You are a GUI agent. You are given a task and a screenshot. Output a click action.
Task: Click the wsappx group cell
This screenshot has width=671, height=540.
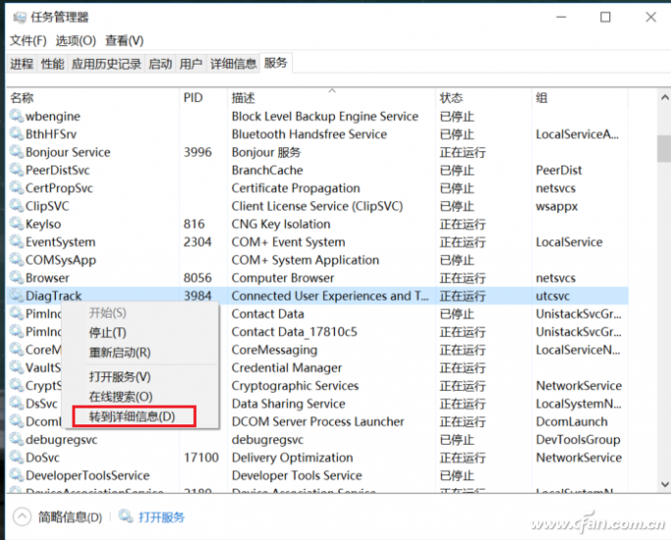coord(556,206)
